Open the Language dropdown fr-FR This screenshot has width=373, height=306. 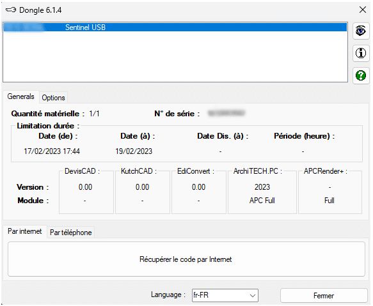(x=225, y=295)
